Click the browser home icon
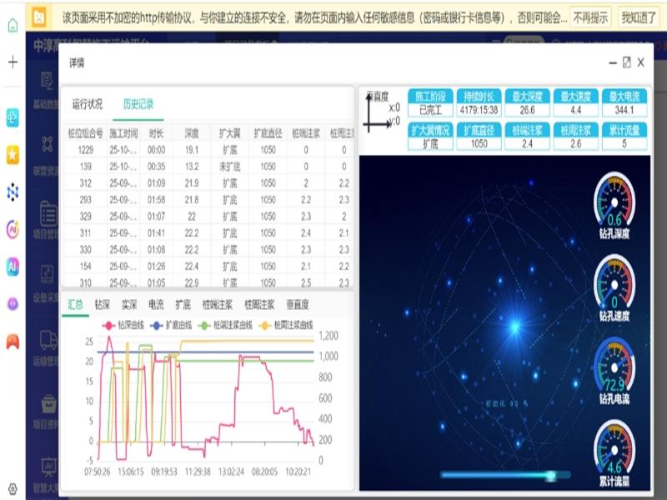 coord(13,25)
